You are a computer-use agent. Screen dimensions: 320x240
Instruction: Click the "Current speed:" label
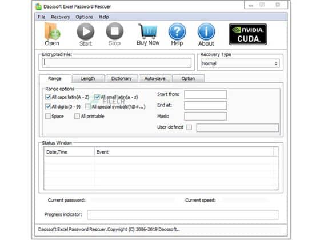(201, 200)
